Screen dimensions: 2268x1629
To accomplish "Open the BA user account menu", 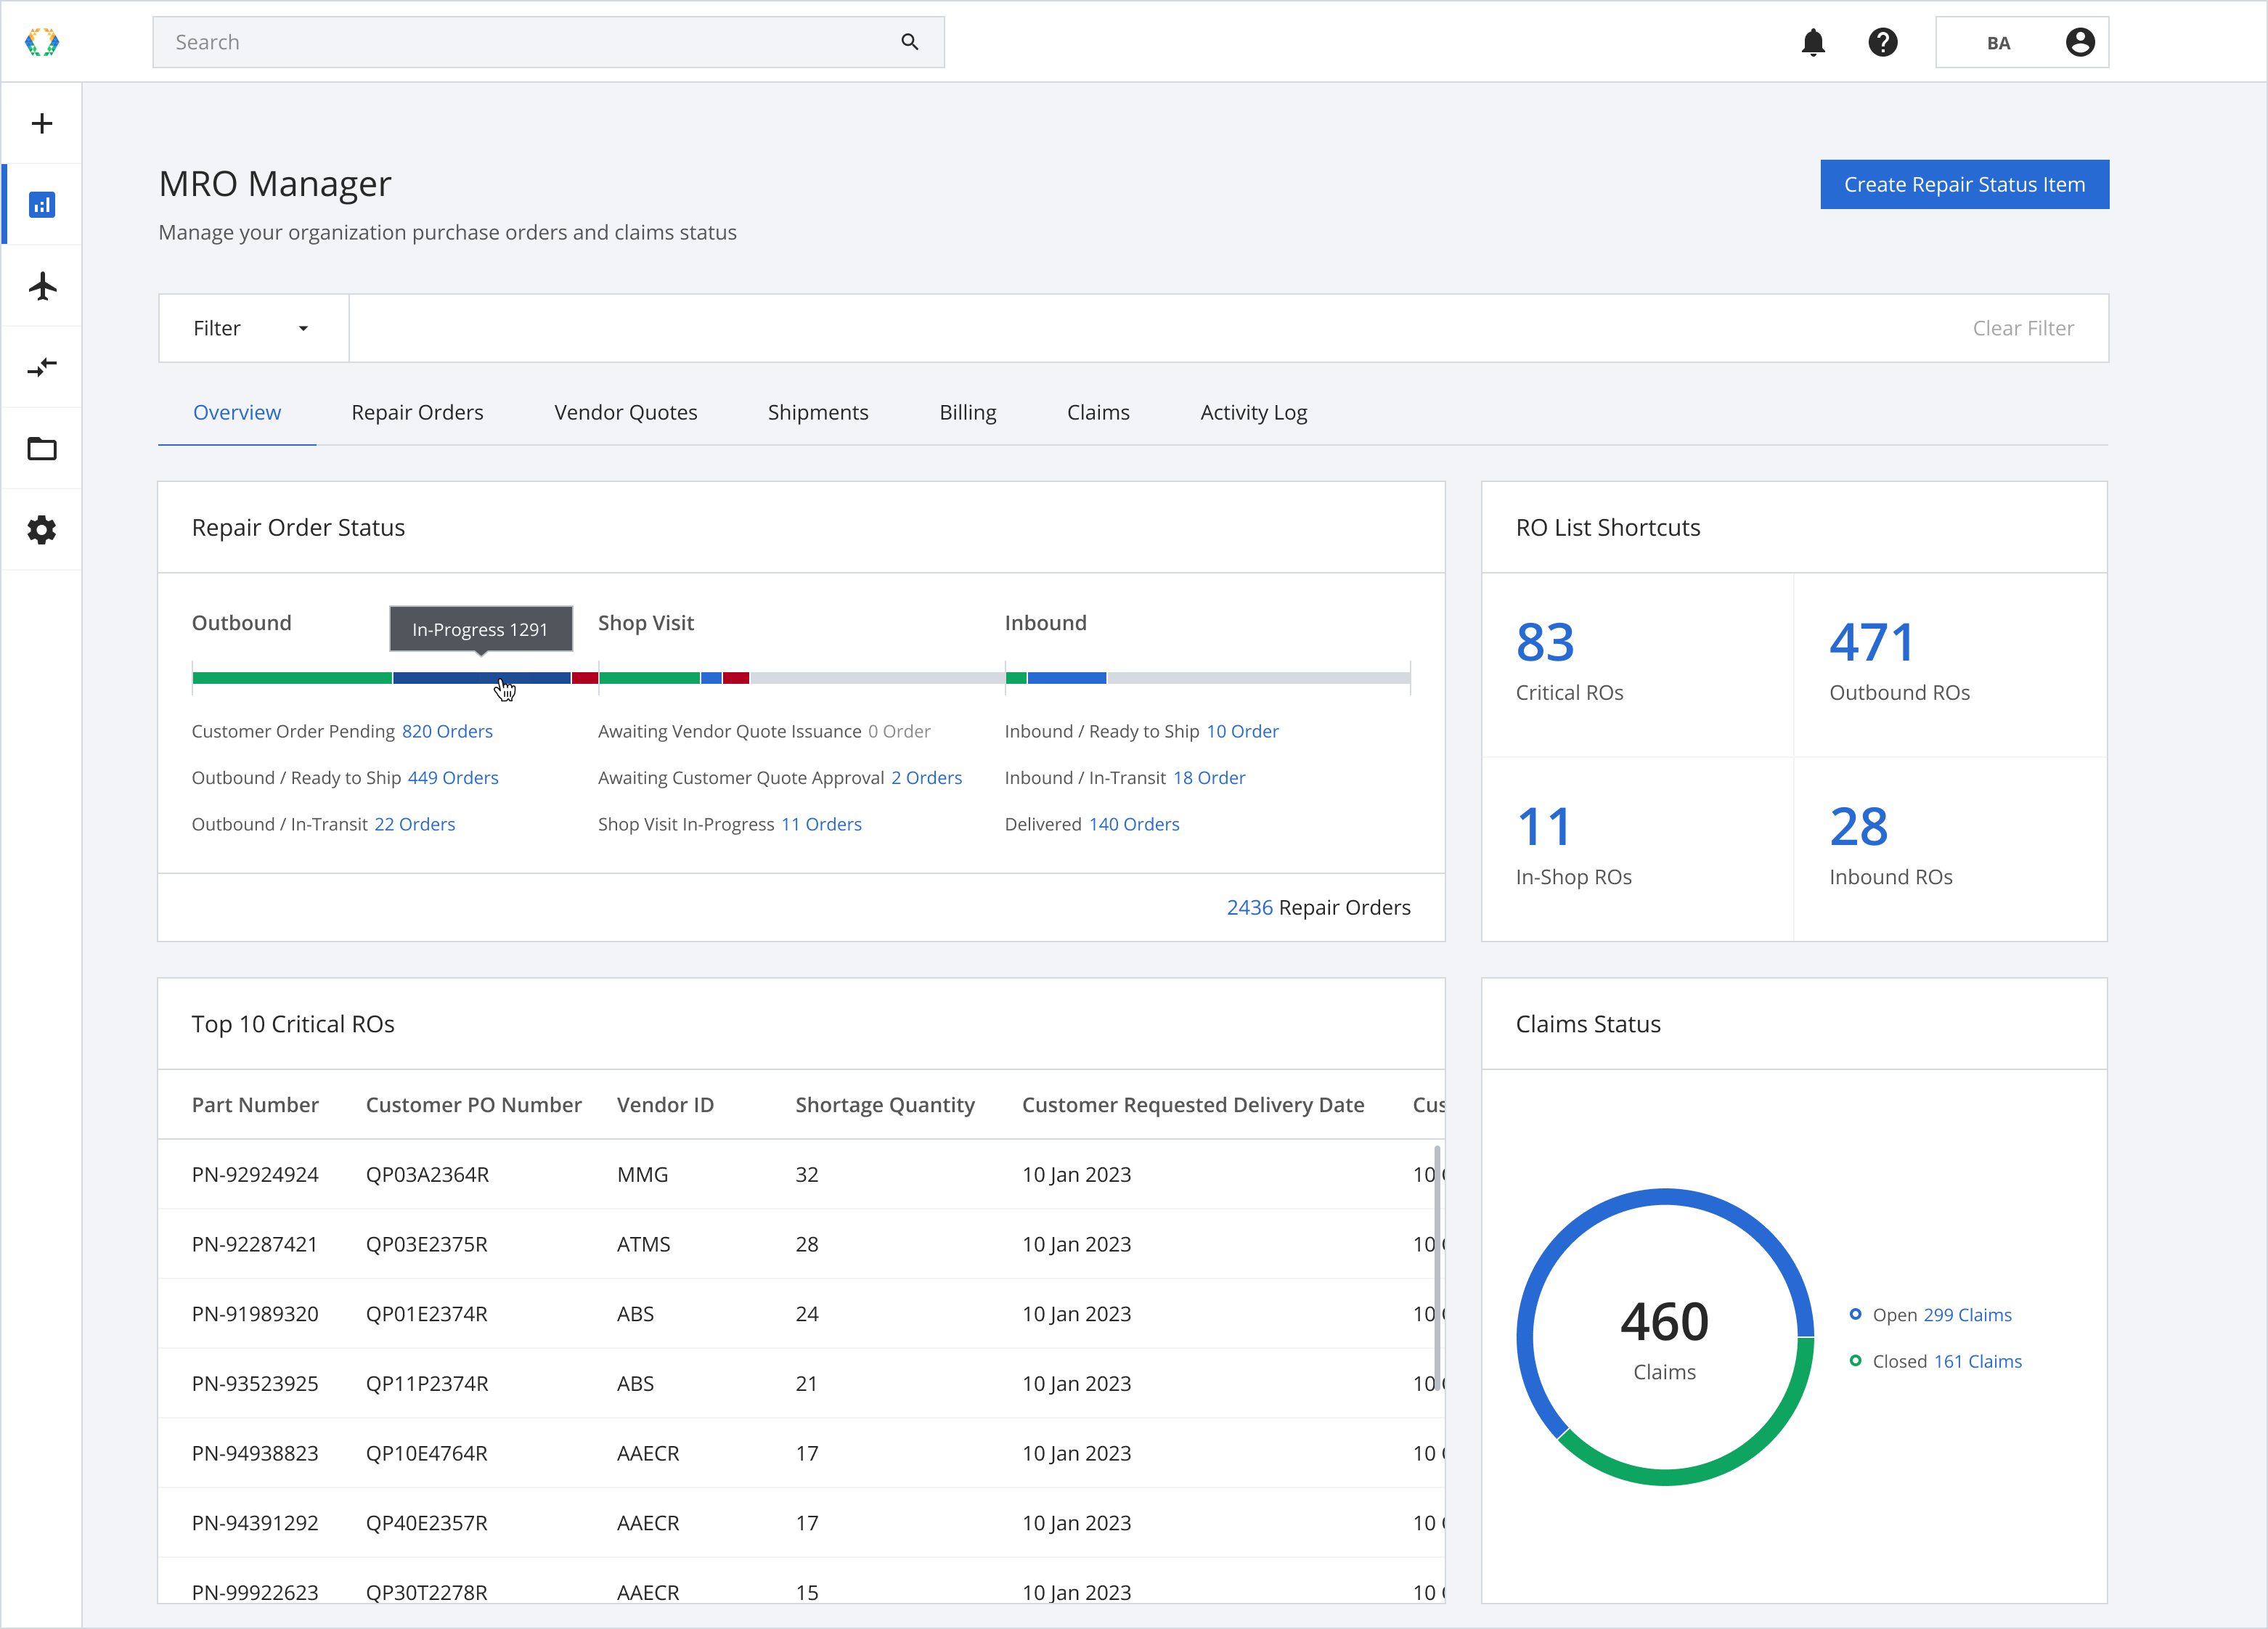I will point(2022,42).
